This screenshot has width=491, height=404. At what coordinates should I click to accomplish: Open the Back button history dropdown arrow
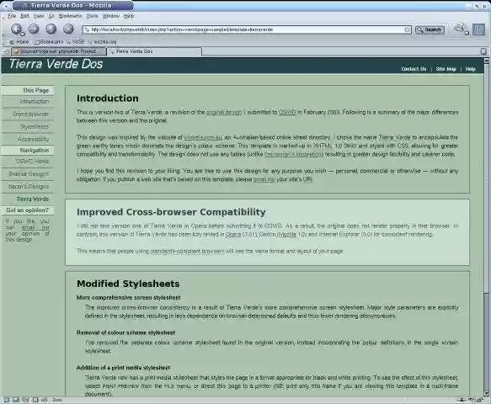[x=23, y=34]
